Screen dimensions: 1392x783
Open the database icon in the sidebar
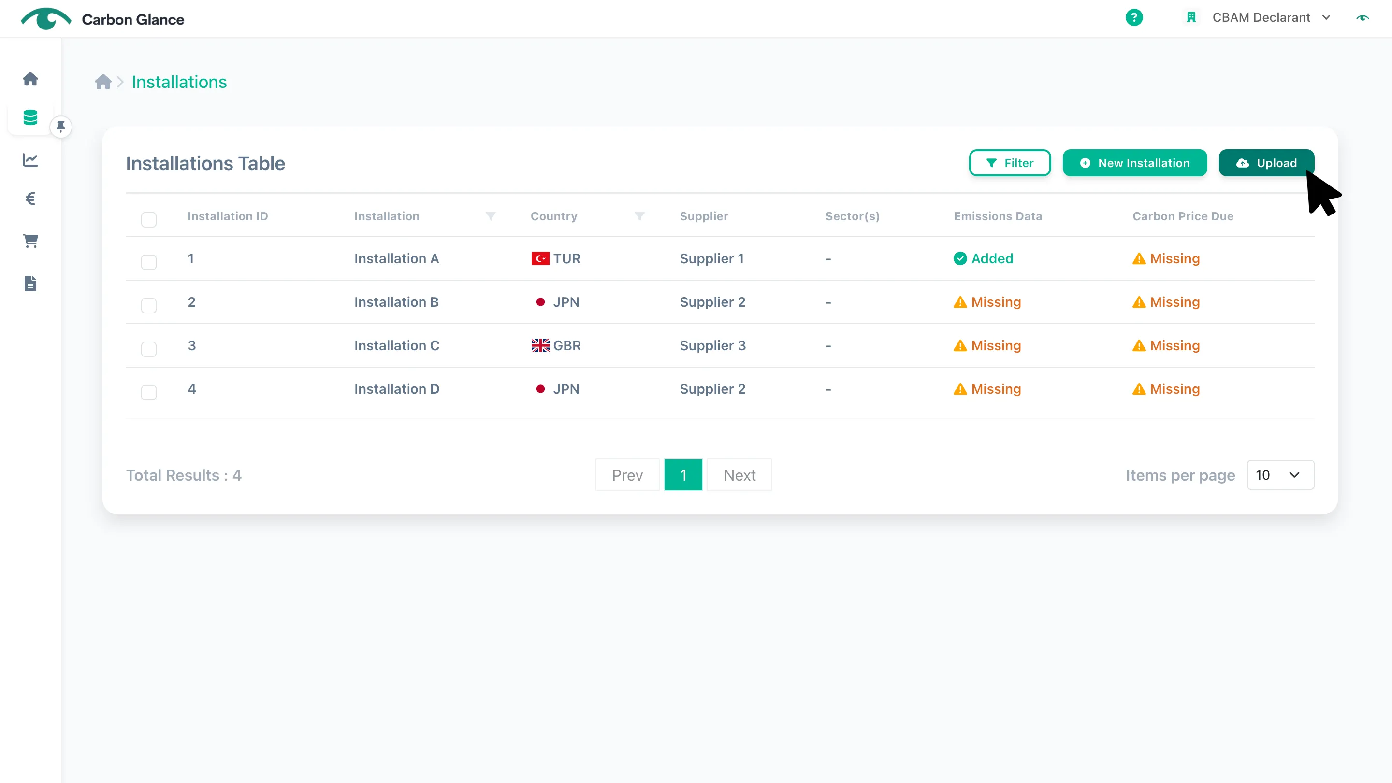[30, 117]
